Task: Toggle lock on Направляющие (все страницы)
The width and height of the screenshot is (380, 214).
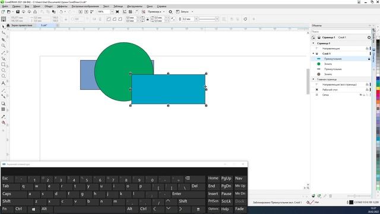Action: (x=367, y=84)
